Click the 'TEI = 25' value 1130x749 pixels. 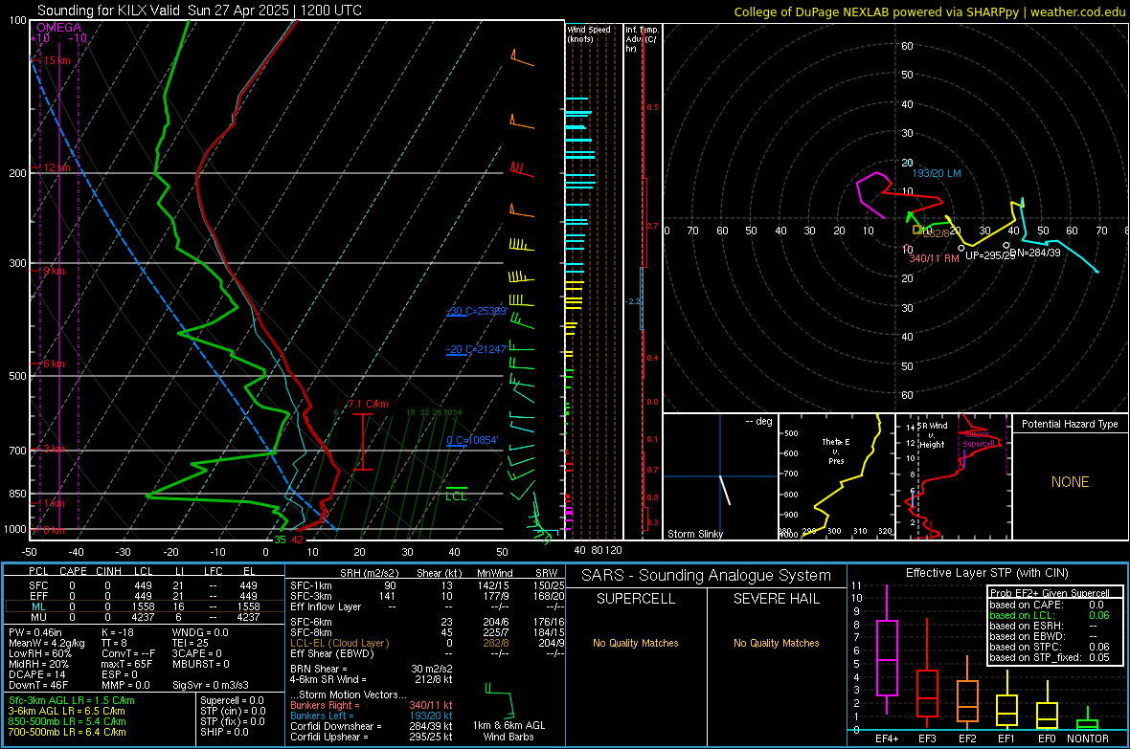pos(191,643)
